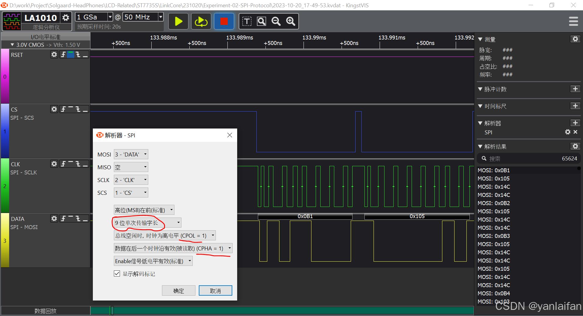Focus the decode results search field
The width and height of the screenshot is (583, 316).
click(529, 159)
